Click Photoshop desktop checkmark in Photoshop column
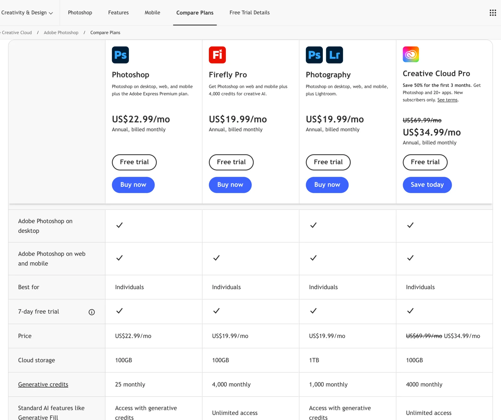Viewport: 501px width, 420px height. click(120, 225)
